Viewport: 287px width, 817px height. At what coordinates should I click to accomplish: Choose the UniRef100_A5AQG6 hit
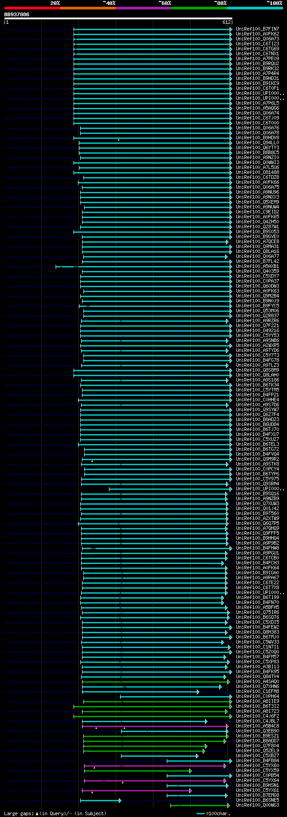click(257, 108)
